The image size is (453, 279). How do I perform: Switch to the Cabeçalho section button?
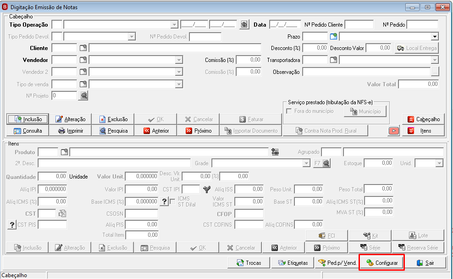[x=424, y=119]
